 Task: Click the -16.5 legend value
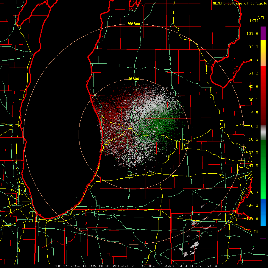252,139
